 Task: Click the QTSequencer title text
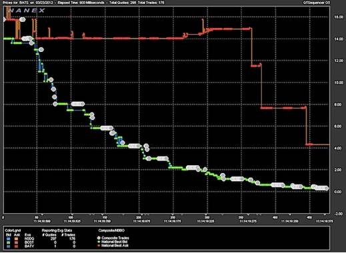[317, 3]
